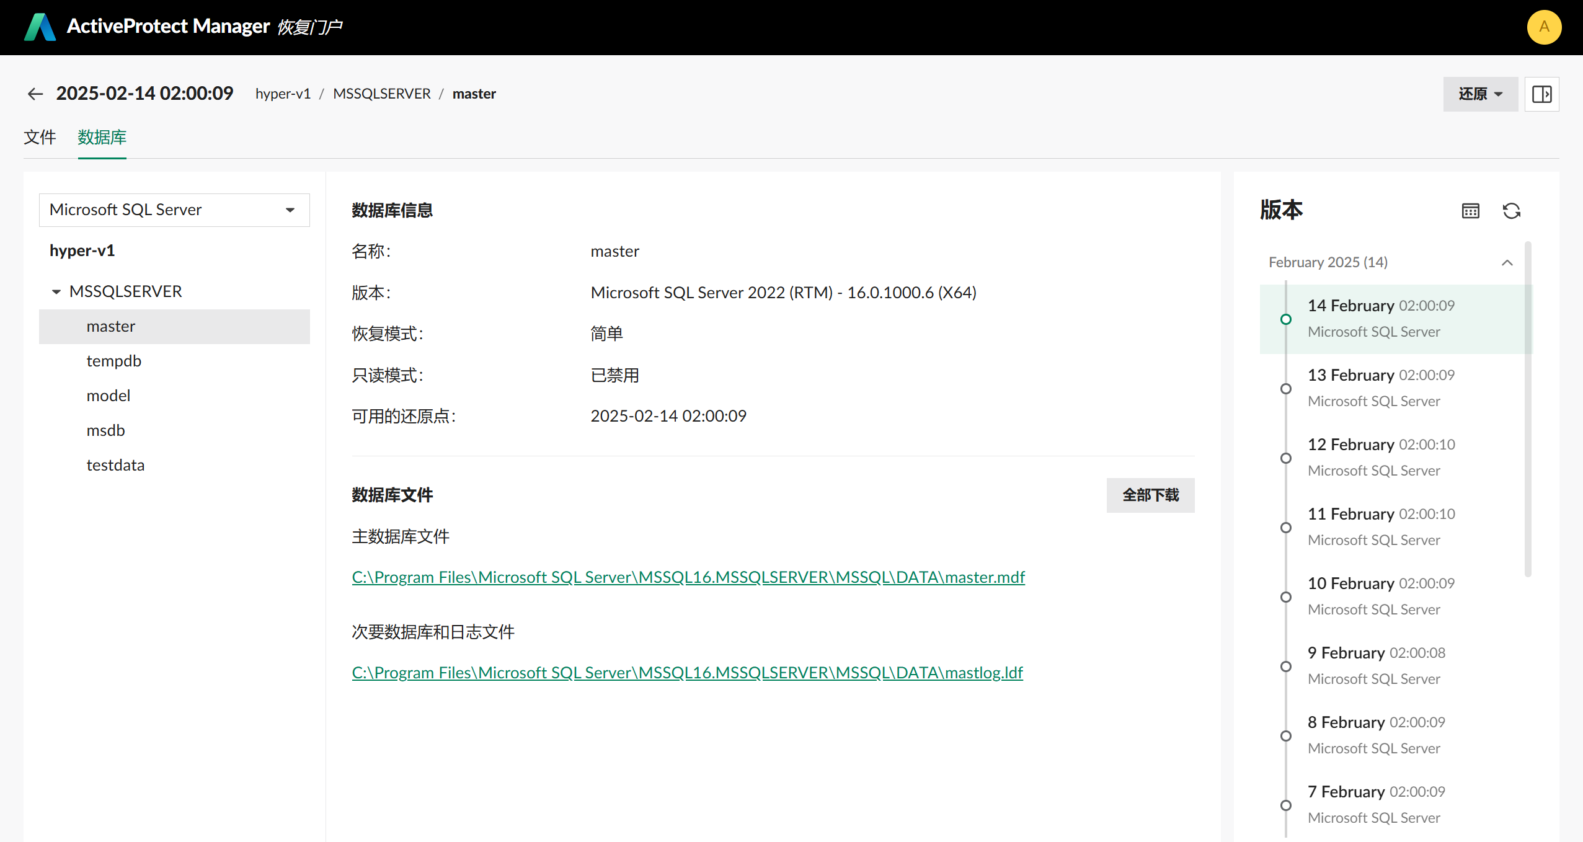Click the 版本 panel heading
This screenshot has width=1583, height=842.
(x=1281, y=210)
